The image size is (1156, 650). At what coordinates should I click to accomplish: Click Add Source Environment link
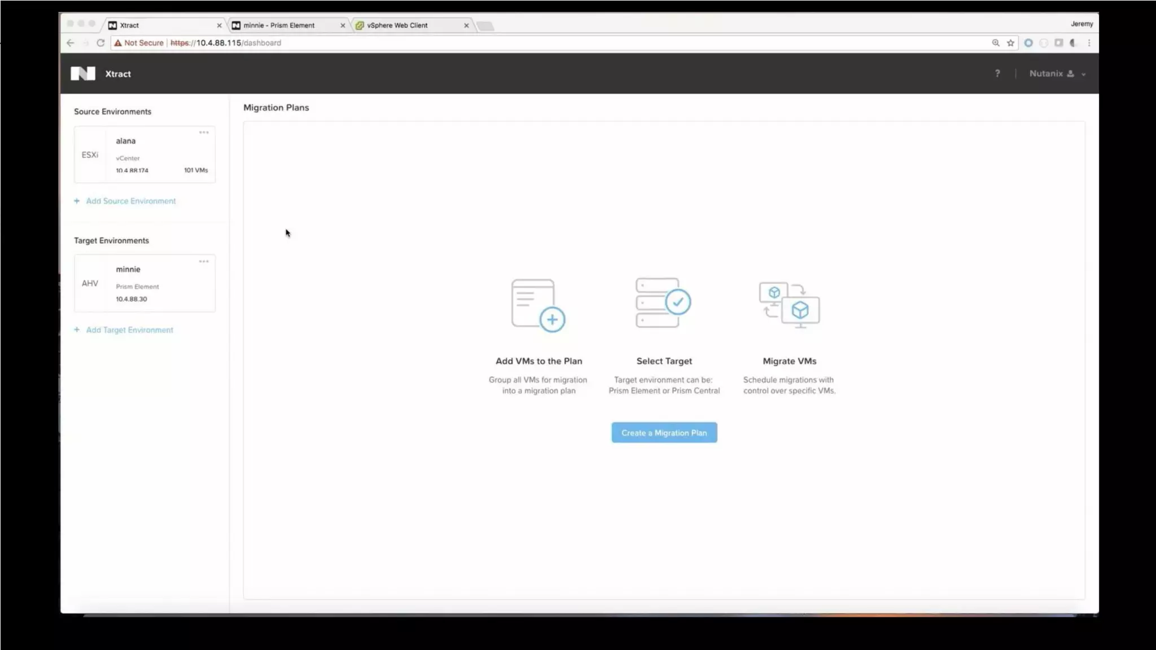click(130, 201)
